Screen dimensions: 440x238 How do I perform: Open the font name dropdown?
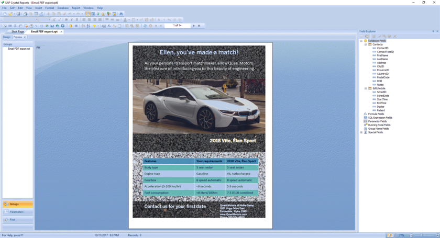[x=37, y=20]
